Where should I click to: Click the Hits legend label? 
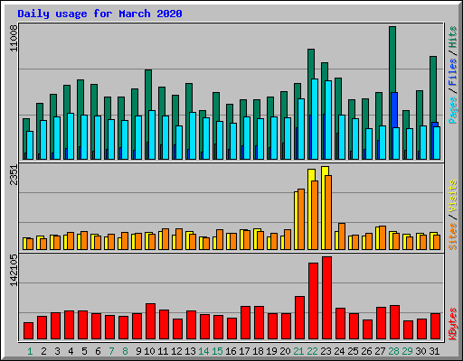pyautogui.click(x=452, y=37)
